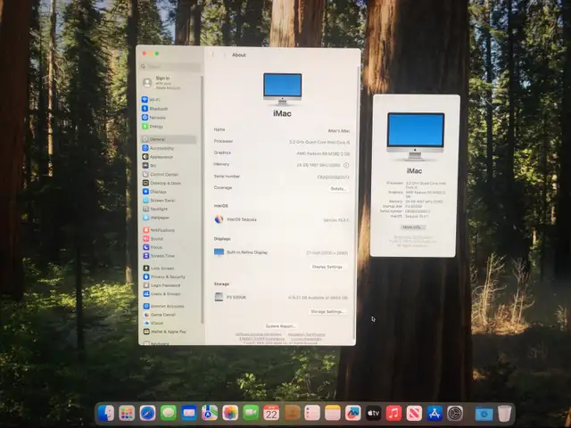Open Wi-Fi settings in the sidebar
571x428 pixels.
151,100
